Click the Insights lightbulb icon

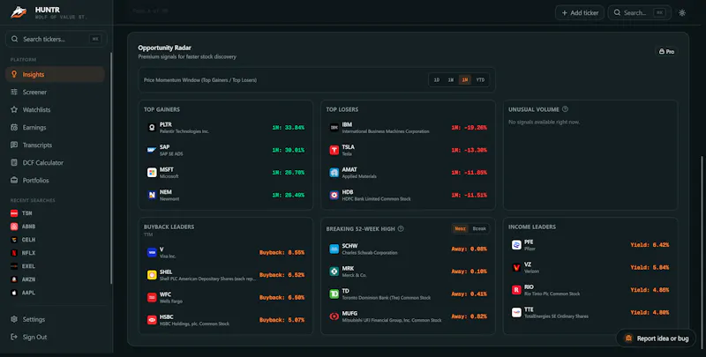(14, 75)
